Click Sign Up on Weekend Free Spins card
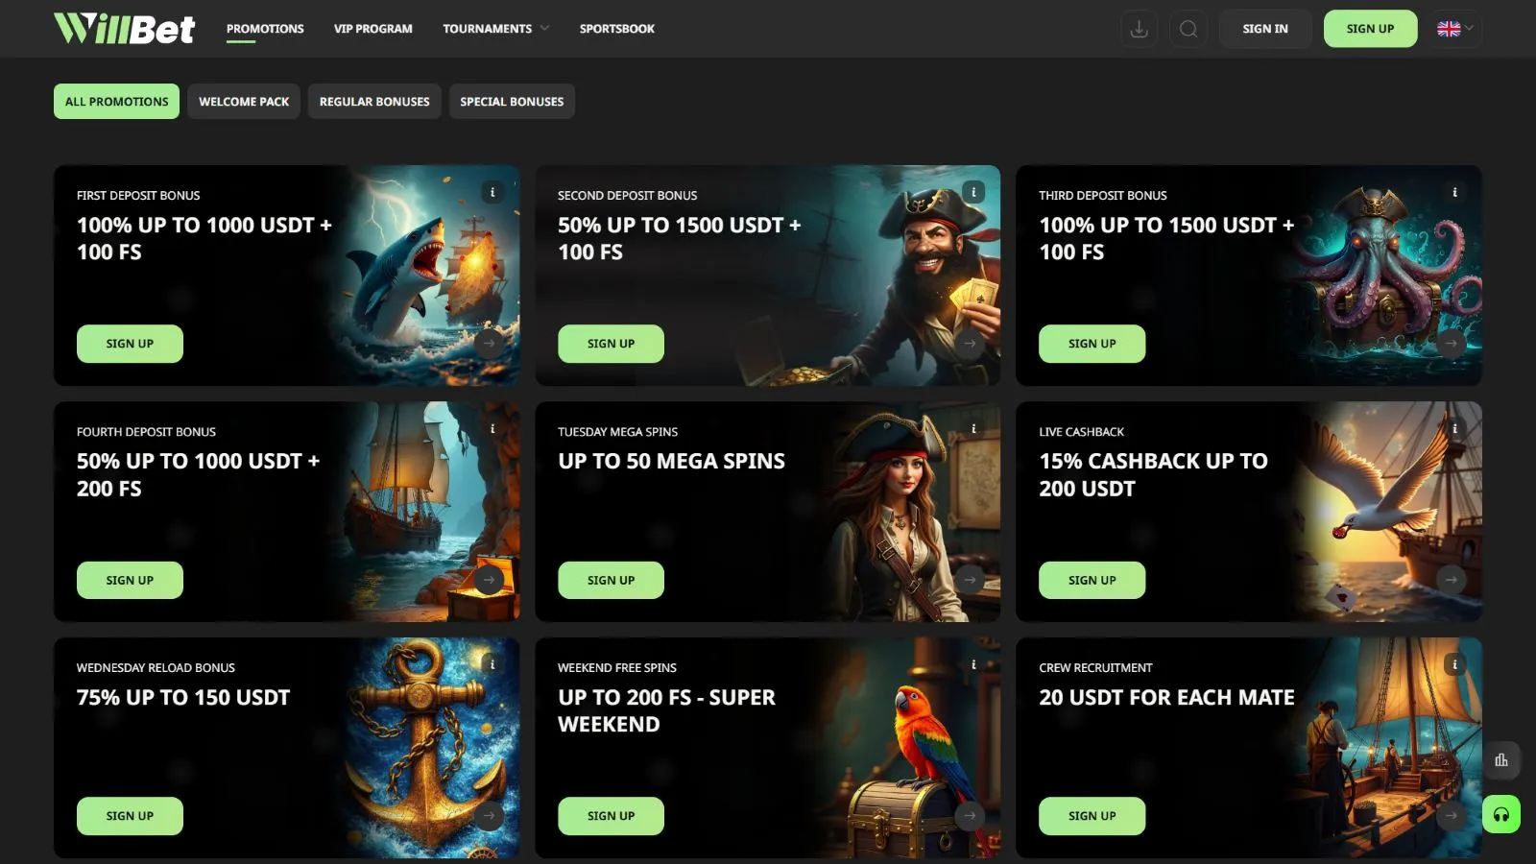The image size is (1536, 864). (x=611, y=816)
